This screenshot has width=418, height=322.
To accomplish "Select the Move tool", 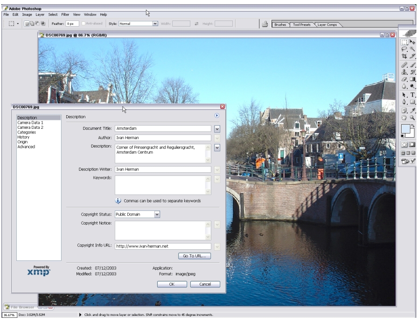I will tap(412, 42).
